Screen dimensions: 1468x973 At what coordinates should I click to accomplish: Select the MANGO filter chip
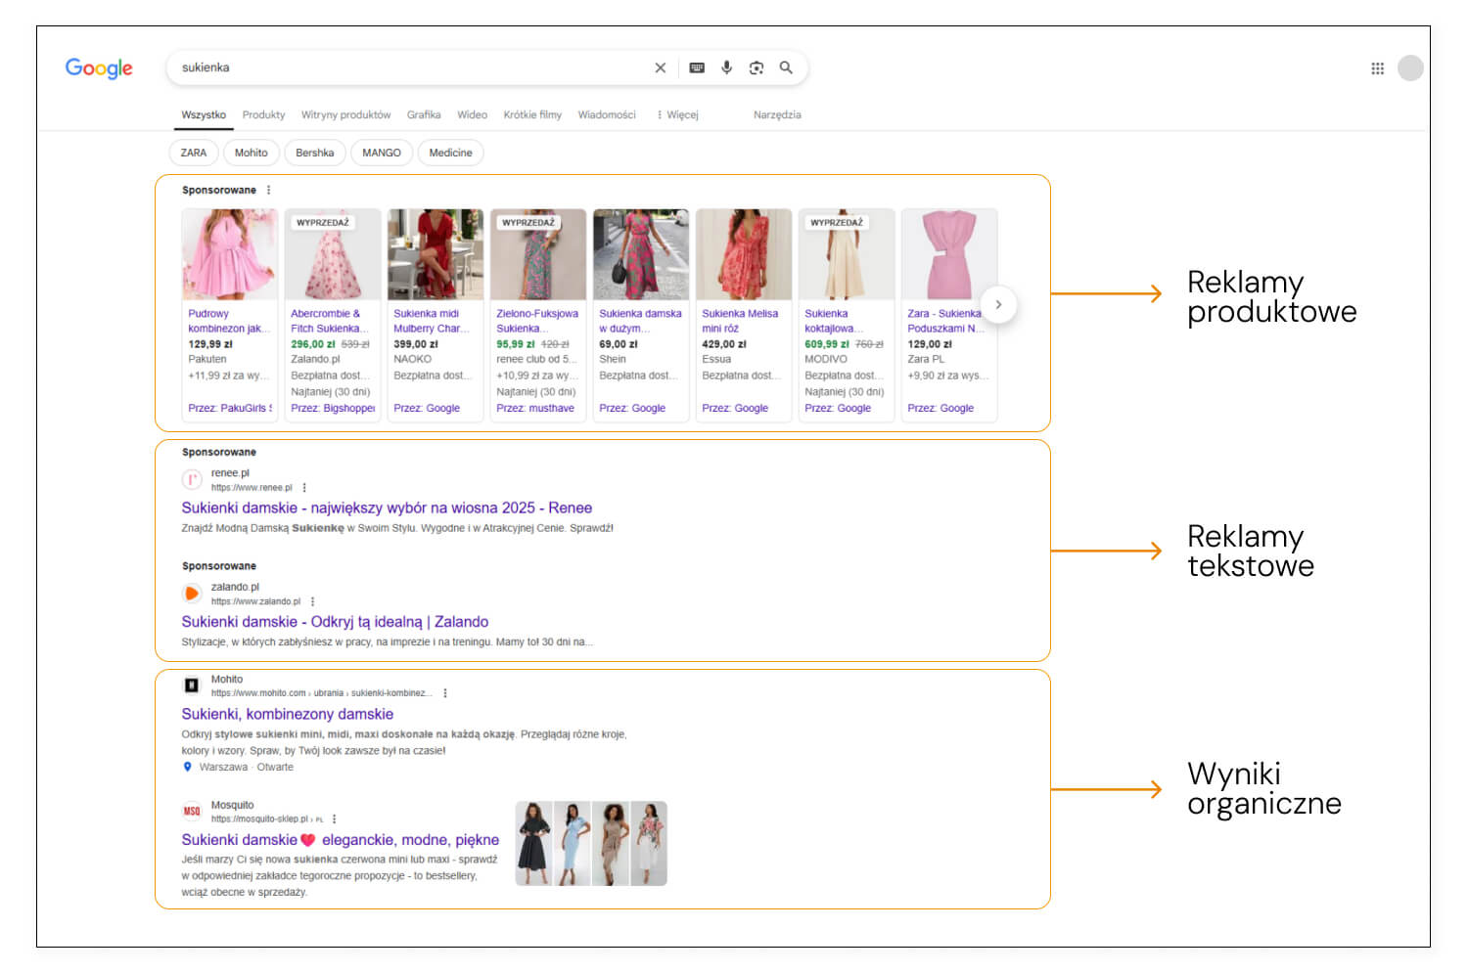382,153
